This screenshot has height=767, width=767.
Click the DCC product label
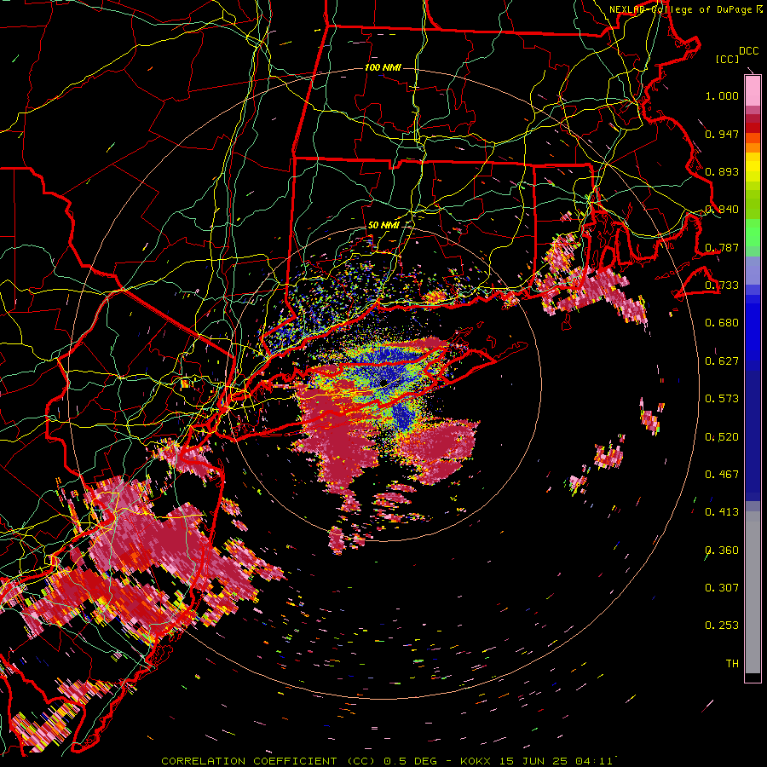[749, 51]
